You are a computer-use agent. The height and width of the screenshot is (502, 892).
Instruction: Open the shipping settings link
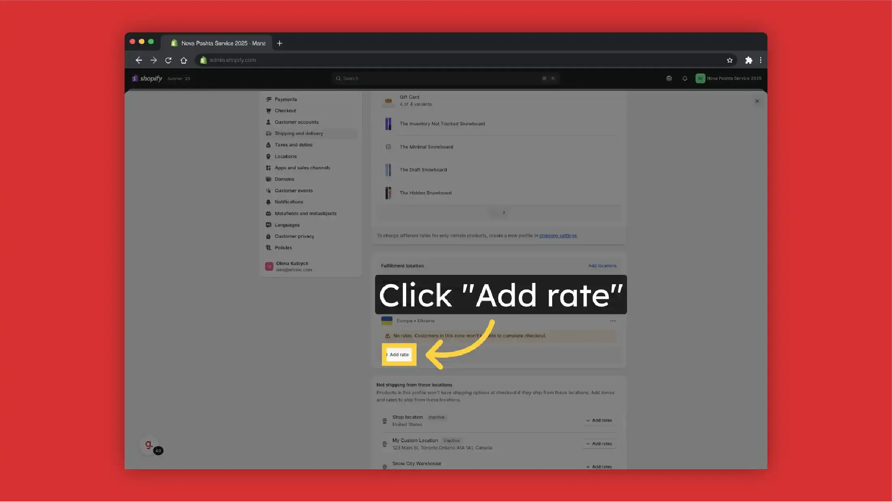pos(557,236)
